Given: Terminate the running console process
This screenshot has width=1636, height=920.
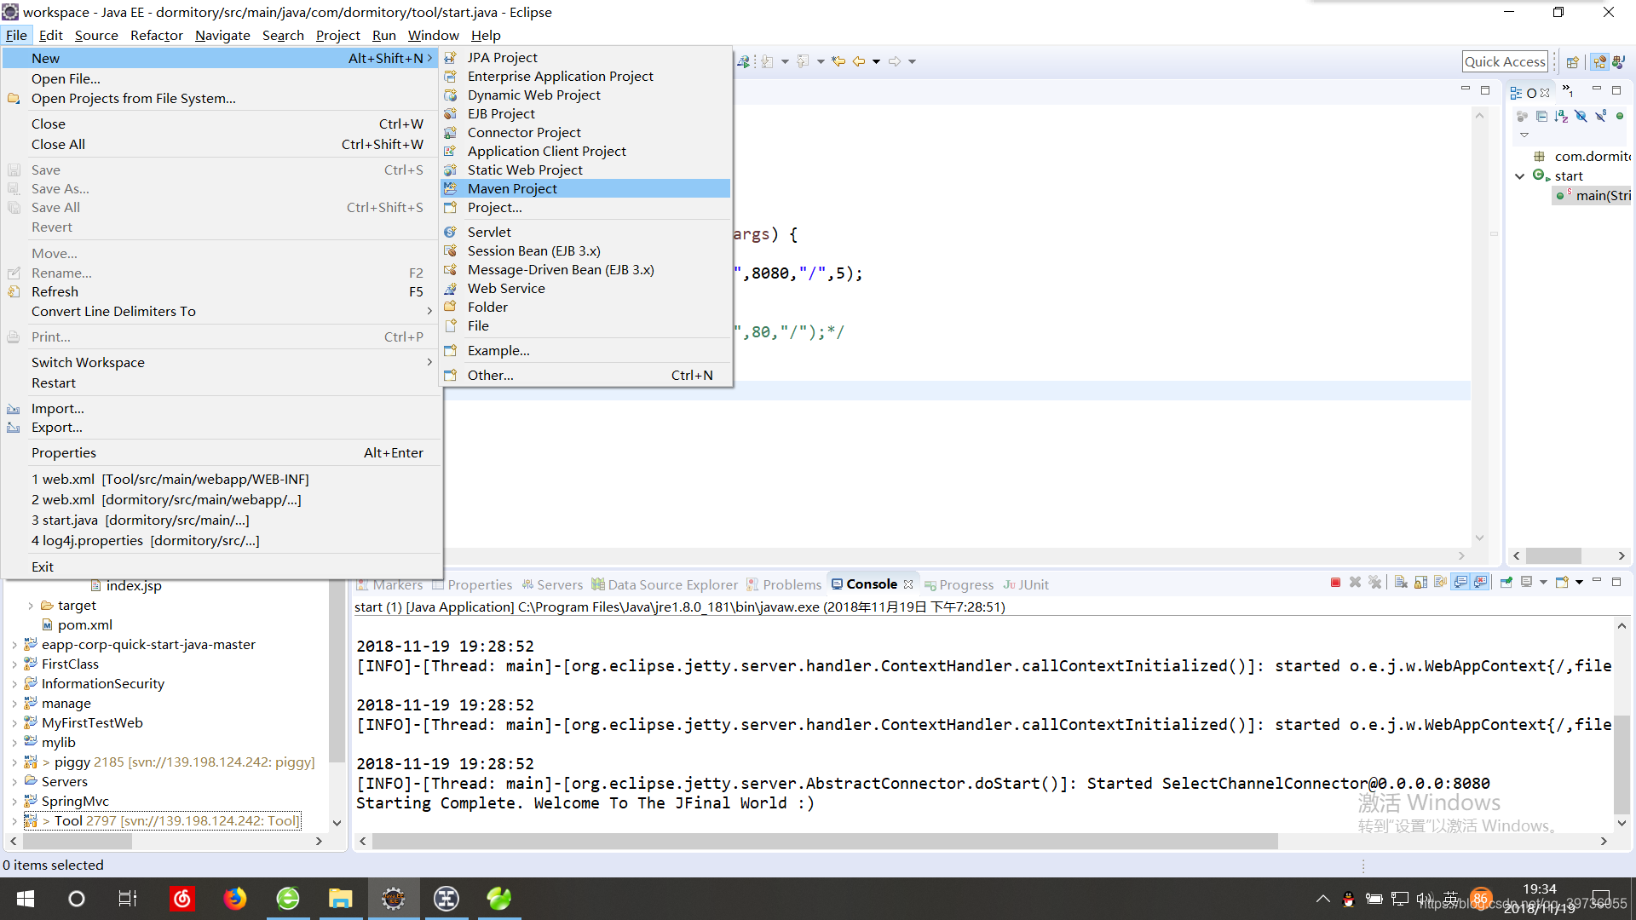Looking at the screenshot, I should click(x=1335, y=583).
